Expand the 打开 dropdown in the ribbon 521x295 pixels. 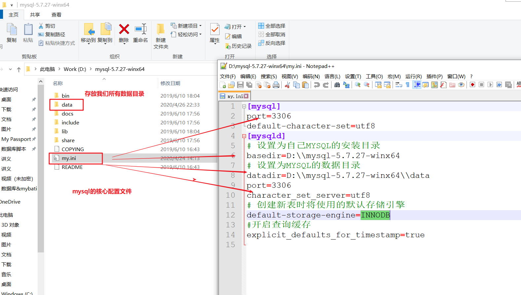245,27
